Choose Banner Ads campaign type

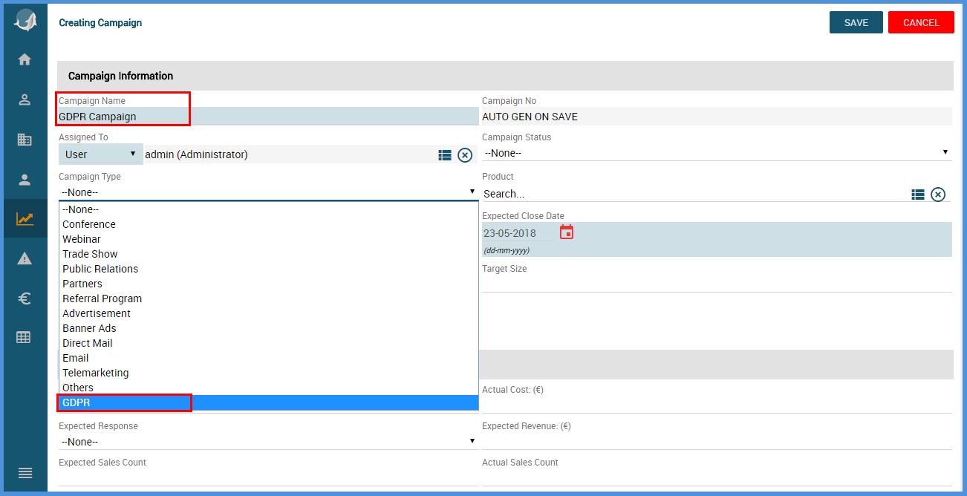[x=268, y=328]
